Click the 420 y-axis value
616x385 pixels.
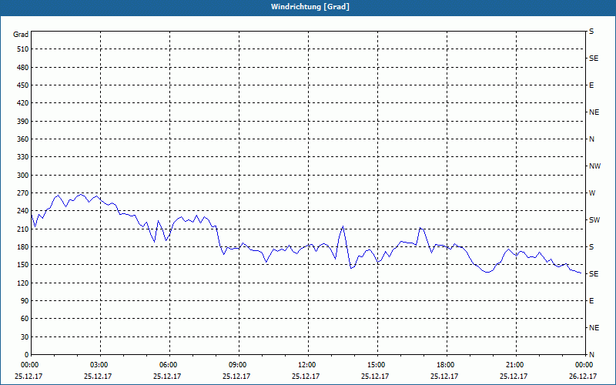point(23,103)
